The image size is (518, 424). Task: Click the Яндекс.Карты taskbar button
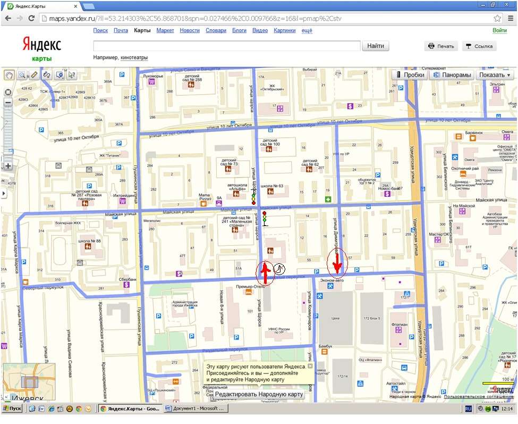(x=130, y=409)
